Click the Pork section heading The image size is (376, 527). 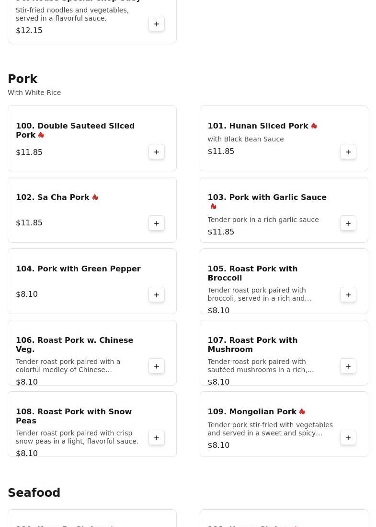[23, 79]
